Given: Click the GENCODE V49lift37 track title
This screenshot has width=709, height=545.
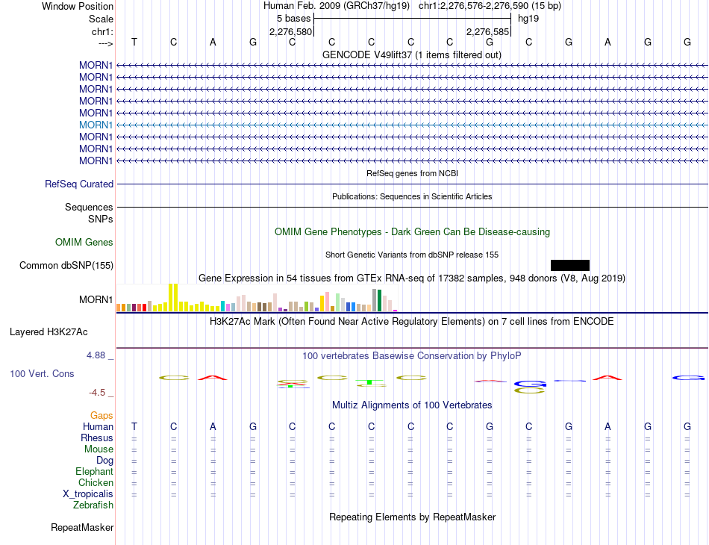Looking at the screenshot, I should (x=412, y=55).
